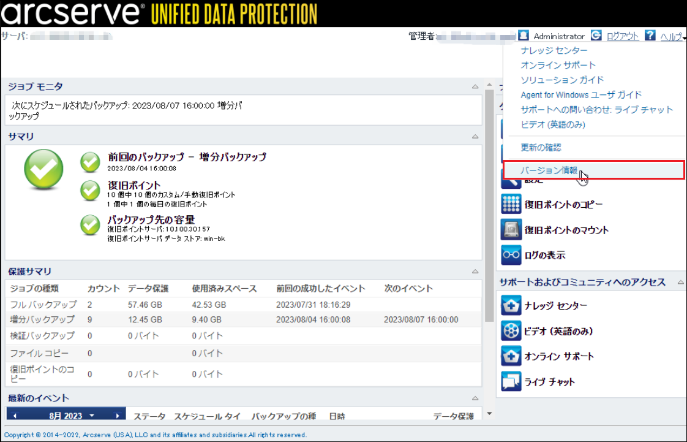687x442 pixels.
Task: Click the logout arrow icon
Action: 596,36
